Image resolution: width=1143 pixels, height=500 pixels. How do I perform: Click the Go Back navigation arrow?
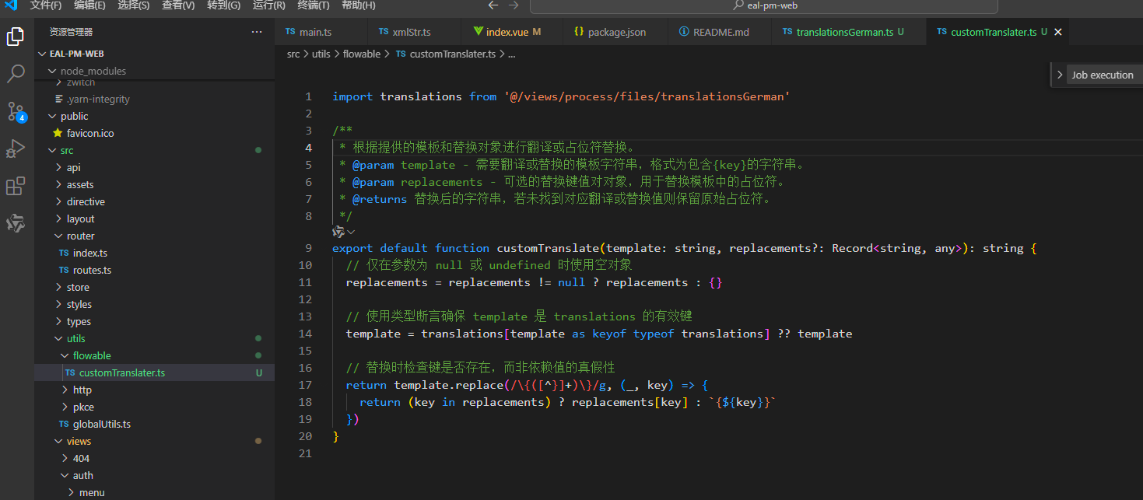pos(493,5)
